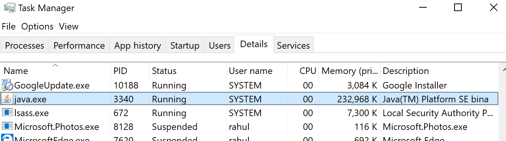Switch to the Performance tab

[79, 46]
